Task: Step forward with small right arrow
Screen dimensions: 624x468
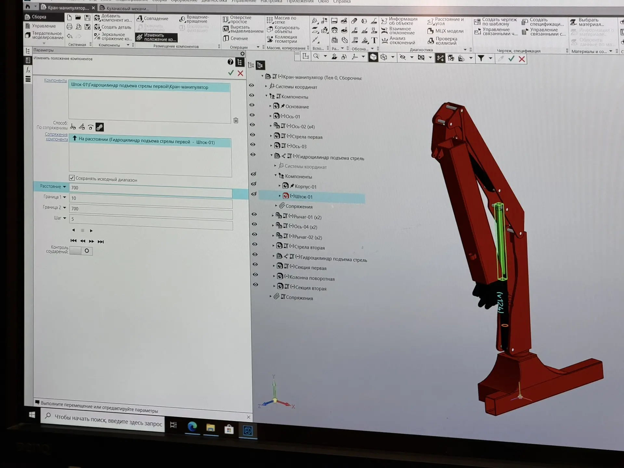Action: click(91, 231)
